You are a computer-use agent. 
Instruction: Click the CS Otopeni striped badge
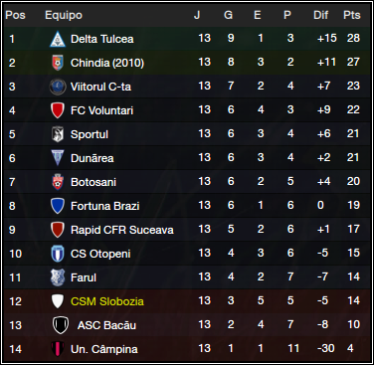58,254
